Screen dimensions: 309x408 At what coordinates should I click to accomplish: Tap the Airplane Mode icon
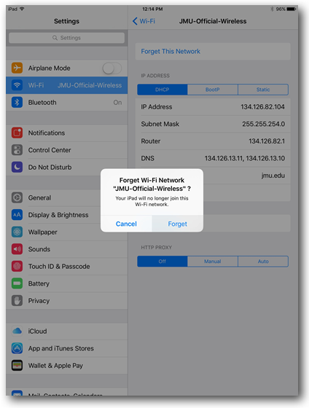tap(17, 68)
